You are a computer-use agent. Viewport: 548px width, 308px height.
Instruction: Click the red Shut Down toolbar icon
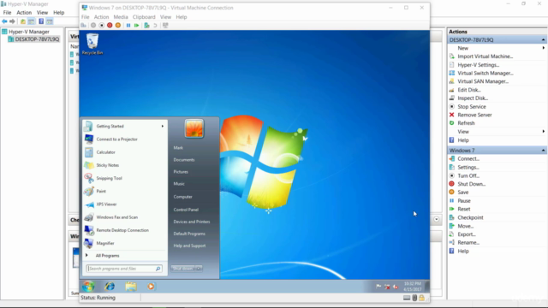click(110, 25)
